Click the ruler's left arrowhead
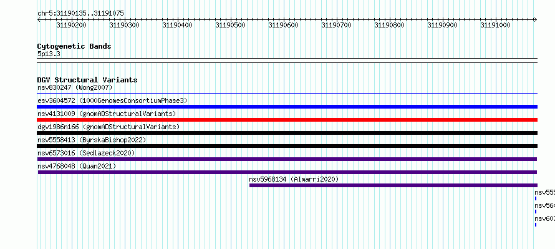Viewport: 555px width, 249px height. 39,20
